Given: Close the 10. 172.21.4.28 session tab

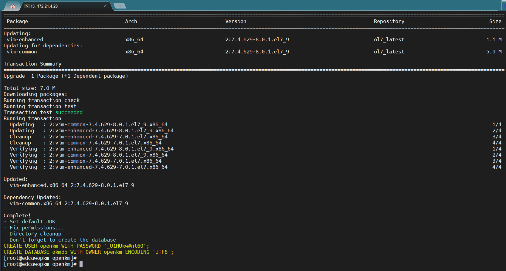Looking at the screenshot, I should point(105,6).
